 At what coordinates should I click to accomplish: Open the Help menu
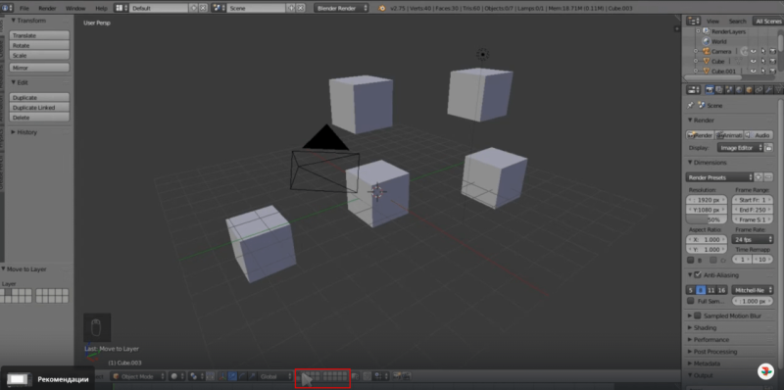[102, 8]
